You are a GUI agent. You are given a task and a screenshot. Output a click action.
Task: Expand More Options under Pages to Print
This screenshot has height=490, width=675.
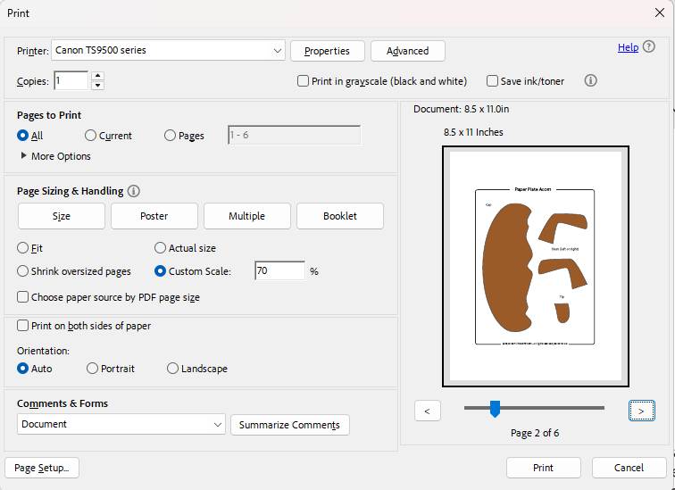(56, 156)
